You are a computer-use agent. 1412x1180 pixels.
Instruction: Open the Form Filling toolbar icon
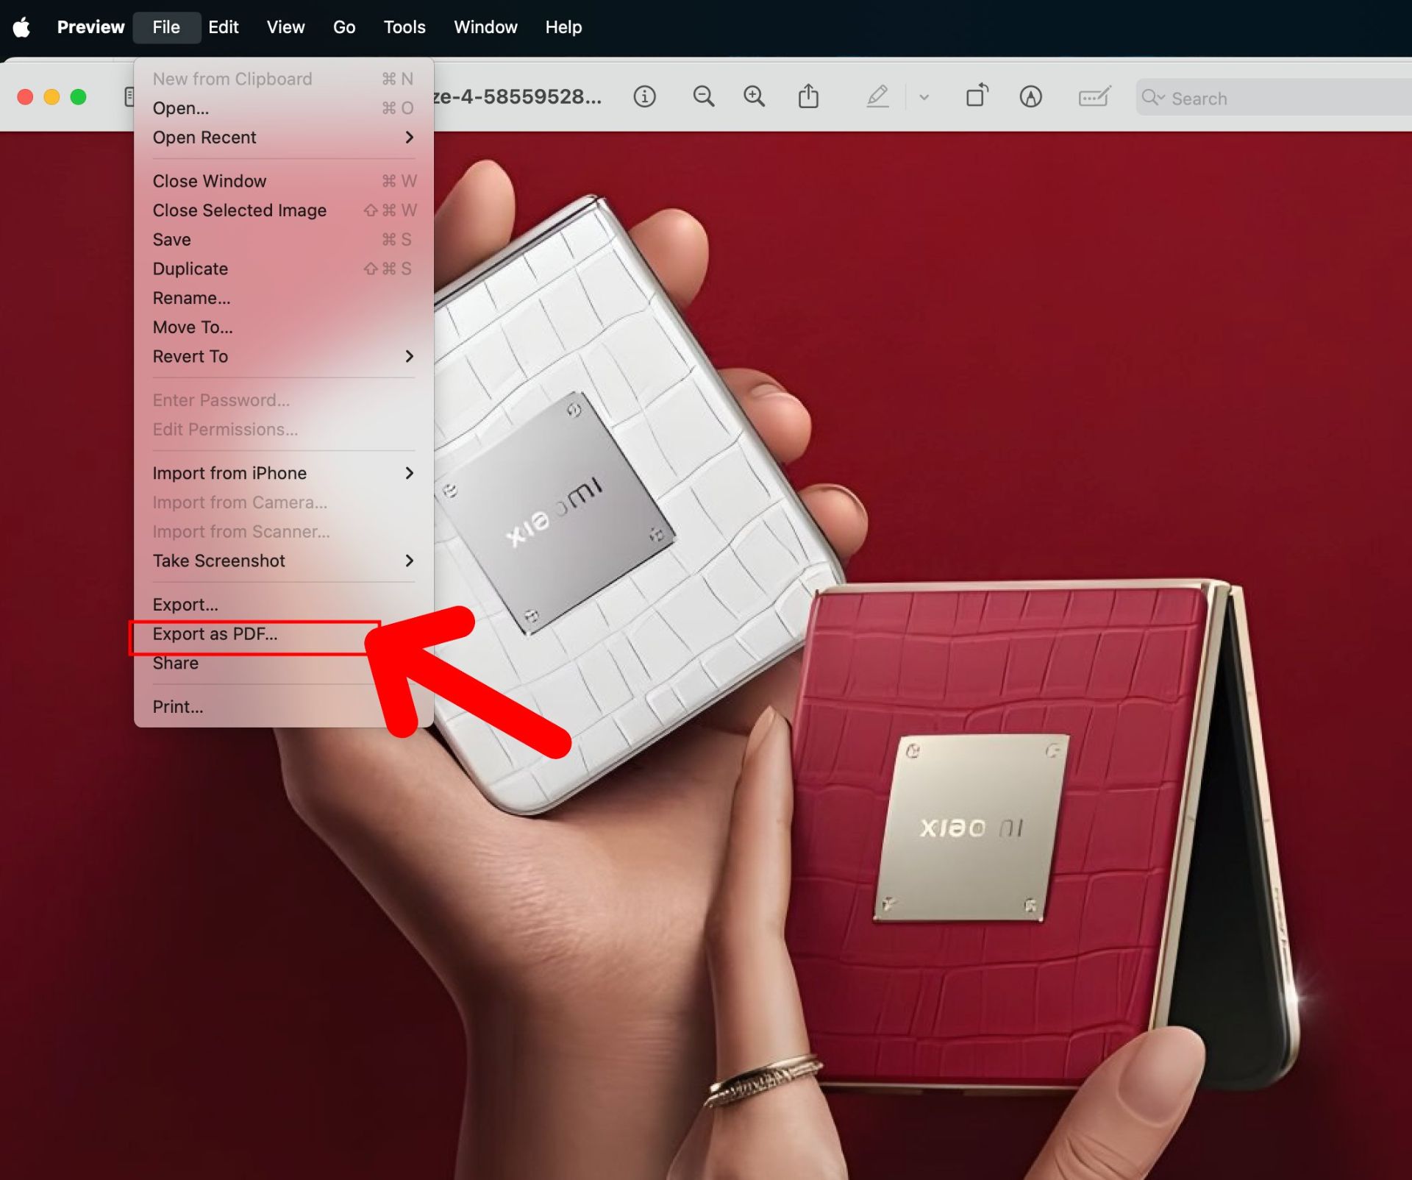pyautogui.click(x=1094, y=96)
